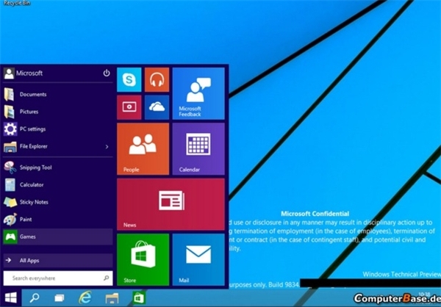Image resolution: width=441 pixels, height=307 pixels.
Task: Show All Apps list
Action: (x=58, y=260)
